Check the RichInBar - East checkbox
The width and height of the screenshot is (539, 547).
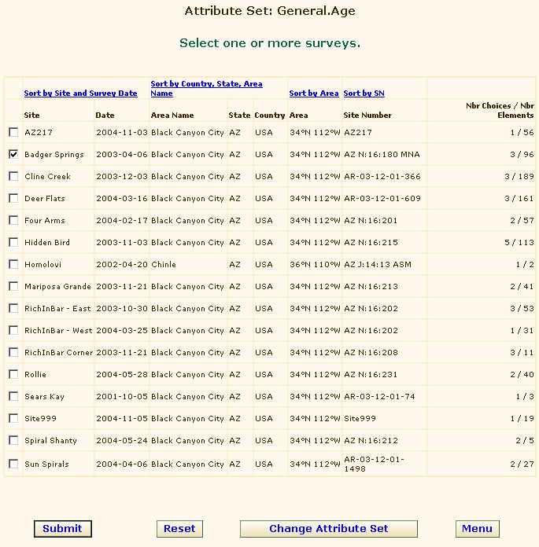point(13,308)
